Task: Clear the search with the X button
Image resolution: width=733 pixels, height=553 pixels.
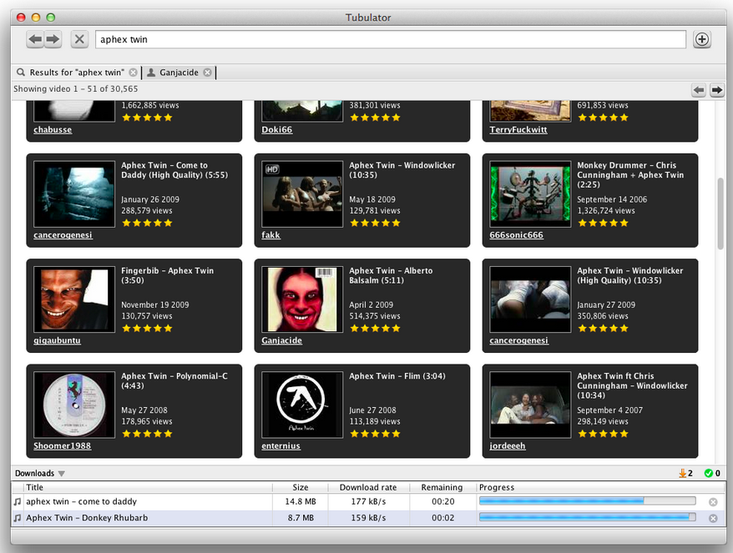Action: 79,39
